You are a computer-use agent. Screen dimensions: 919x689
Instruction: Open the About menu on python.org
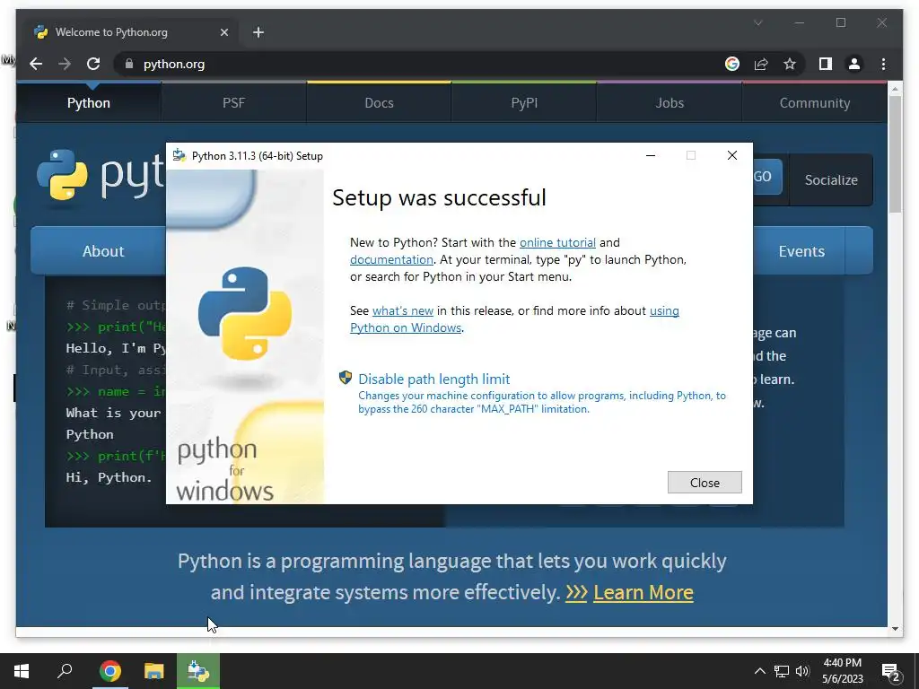[x=100, y=251]
